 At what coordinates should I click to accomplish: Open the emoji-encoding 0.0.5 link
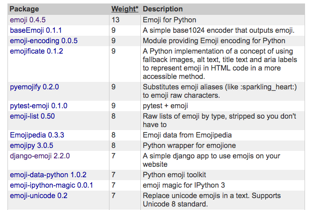click(44, 41)
